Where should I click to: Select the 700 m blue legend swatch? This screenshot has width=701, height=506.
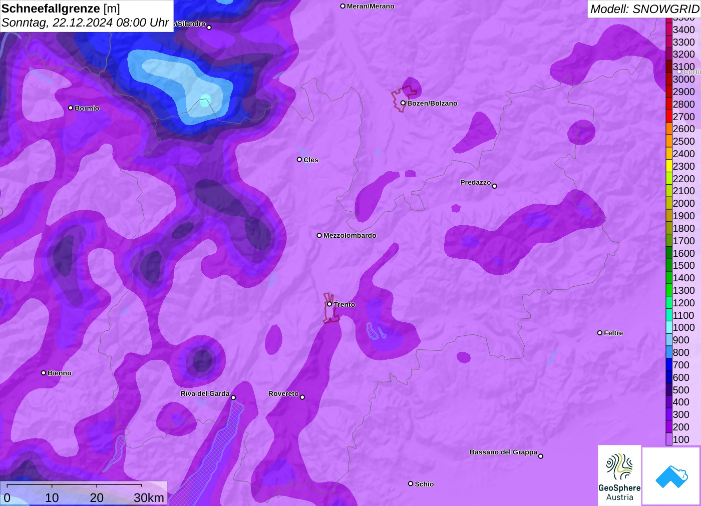tap(669, 365)
